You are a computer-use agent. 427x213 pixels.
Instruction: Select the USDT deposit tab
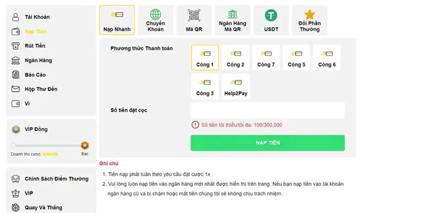point(271,20)
